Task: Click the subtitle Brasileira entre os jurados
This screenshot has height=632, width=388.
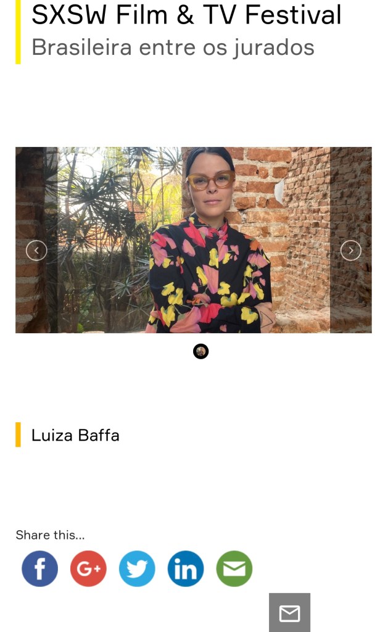Action: pyautogui.click(x=173, y=48)
